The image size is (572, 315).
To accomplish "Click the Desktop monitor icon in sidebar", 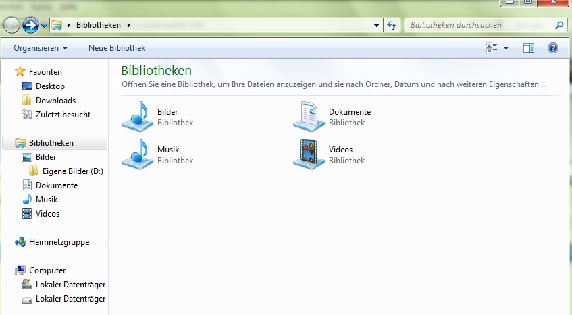I will coord(27,86).
